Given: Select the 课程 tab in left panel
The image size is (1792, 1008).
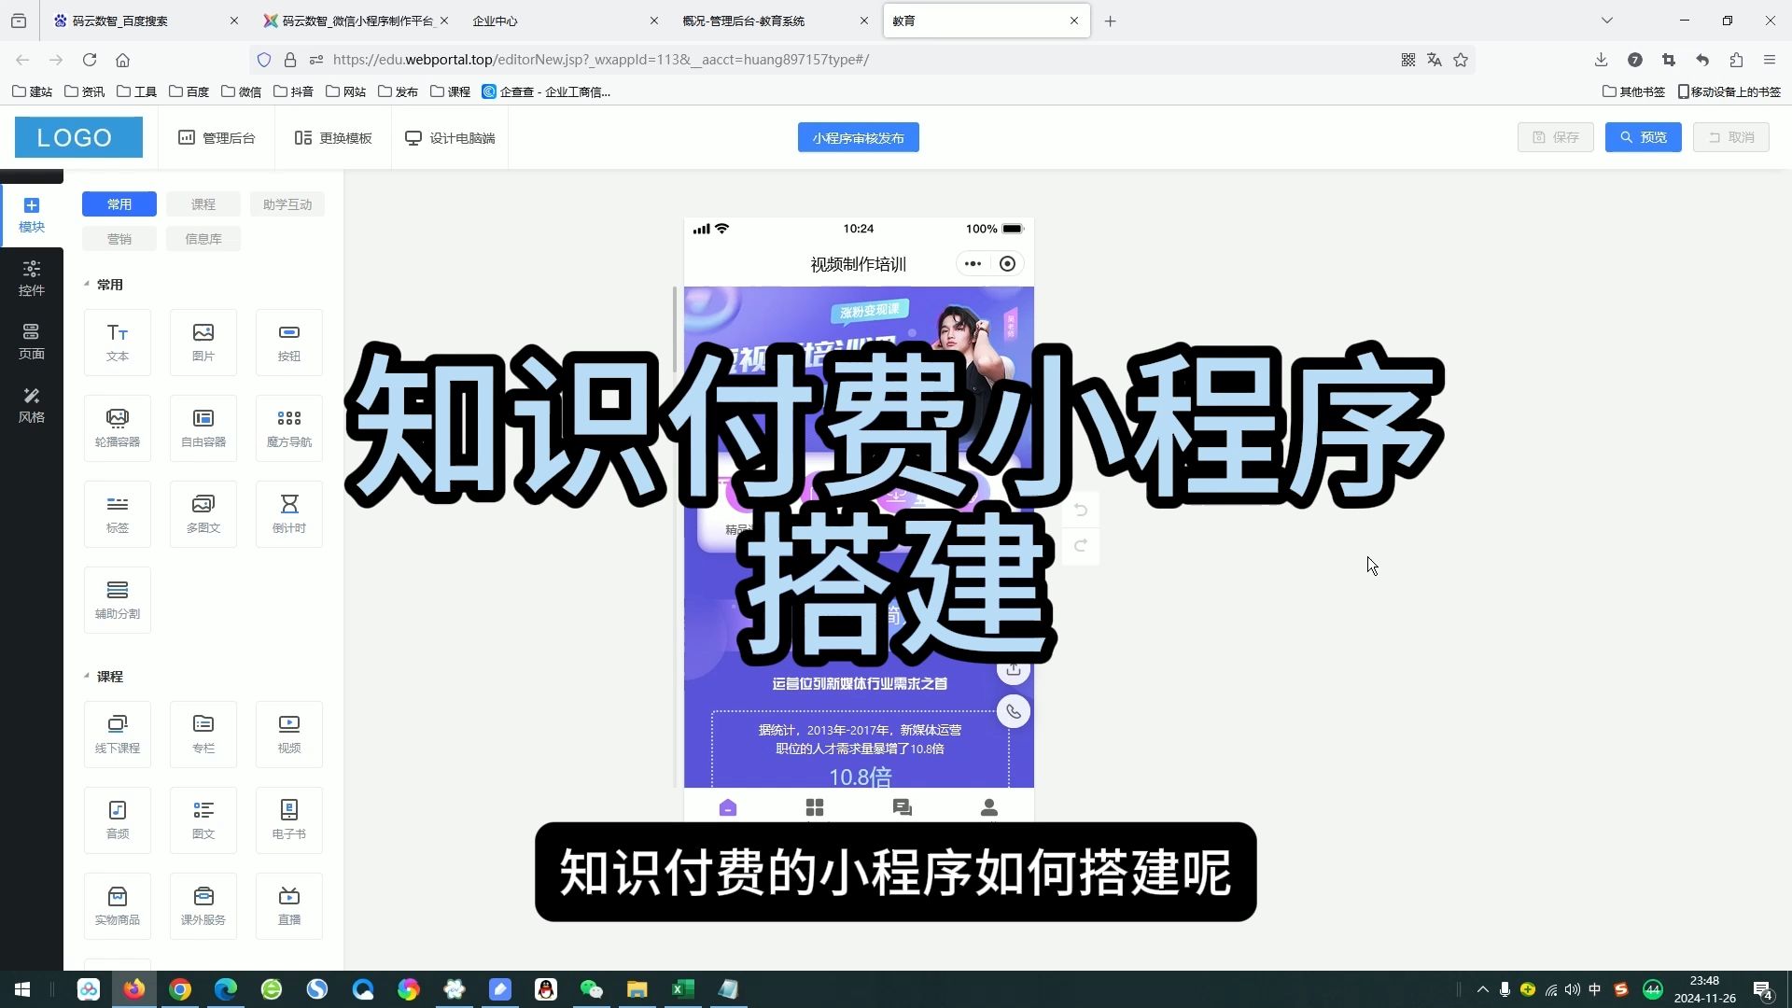Looking at the screenshot, I should click(x=202, y=203).
